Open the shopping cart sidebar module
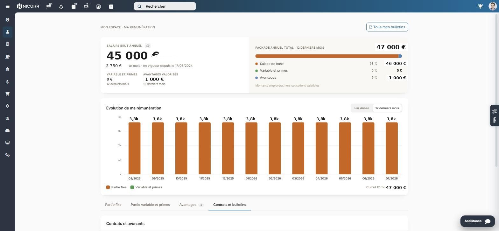This screenshot has height=231, width=499. pyautogui.click(x=7, y=94)
